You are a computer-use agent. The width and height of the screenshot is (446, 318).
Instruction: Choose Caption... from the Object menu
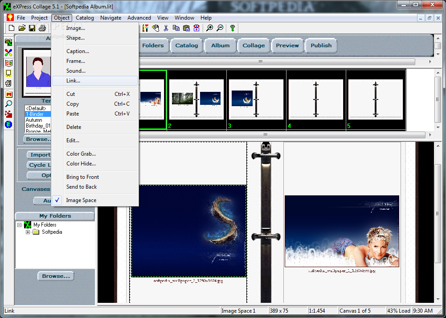tap(95, 51)
